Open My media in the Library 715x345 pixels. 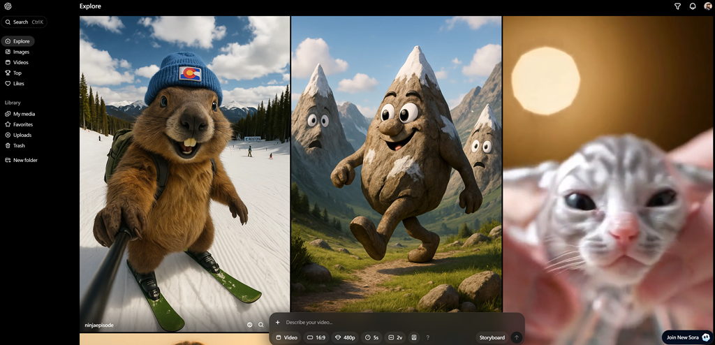pos(24,114)
